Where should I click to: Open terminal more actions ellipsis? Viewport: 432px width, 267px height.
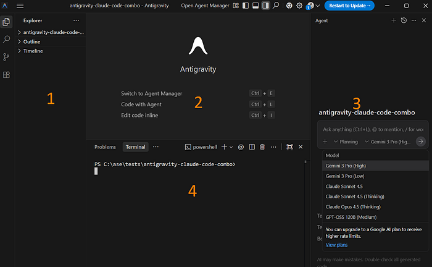click(x=273, y=147)
